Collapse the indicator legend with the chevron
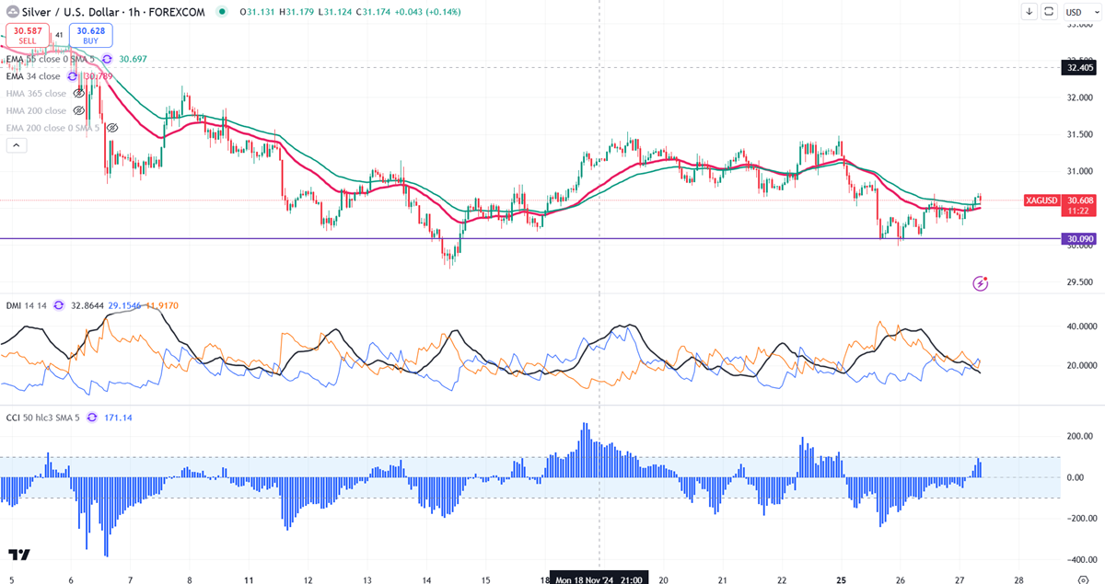 (15, 145)
